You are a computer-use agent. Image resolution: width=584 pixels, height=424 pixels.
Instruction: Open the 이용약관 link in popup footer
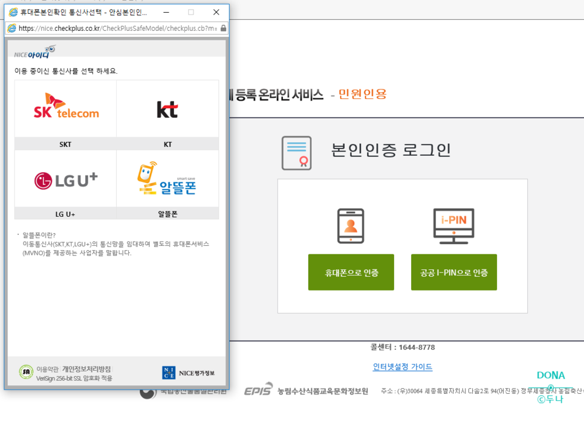pos(47,369)
